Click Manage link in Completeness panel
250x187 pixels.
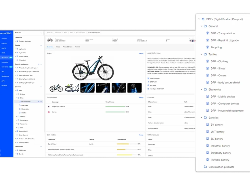tap(141, 97)
